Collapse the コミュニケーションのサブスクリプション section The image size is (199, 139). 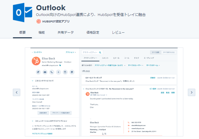tap(33, 121)
